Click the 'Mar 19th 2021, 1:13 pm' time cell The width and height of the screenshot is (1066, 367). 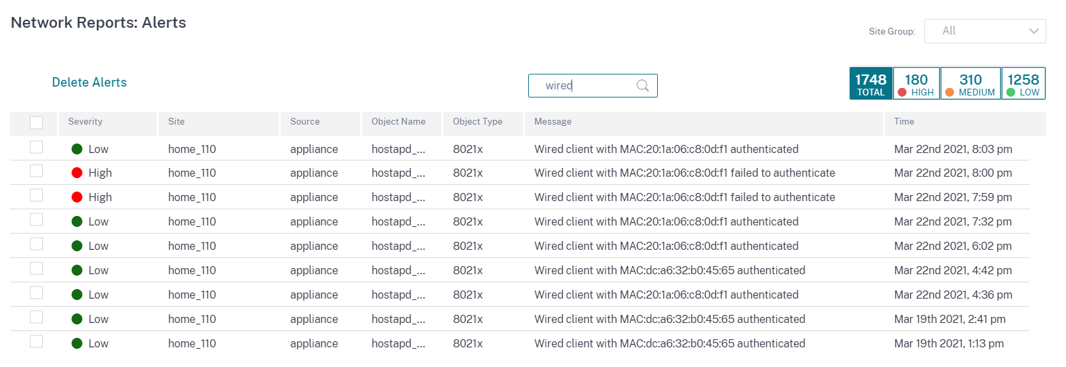pyautogui.click(x=949, y=343)
